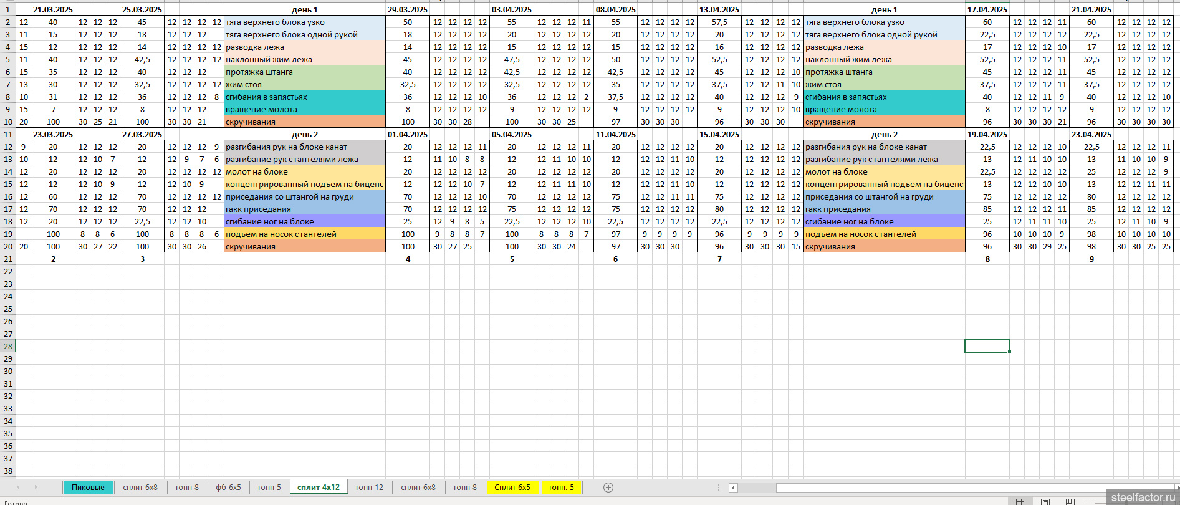
Task: Switch to Page Break Preview icon
Action: point(1070,501)
